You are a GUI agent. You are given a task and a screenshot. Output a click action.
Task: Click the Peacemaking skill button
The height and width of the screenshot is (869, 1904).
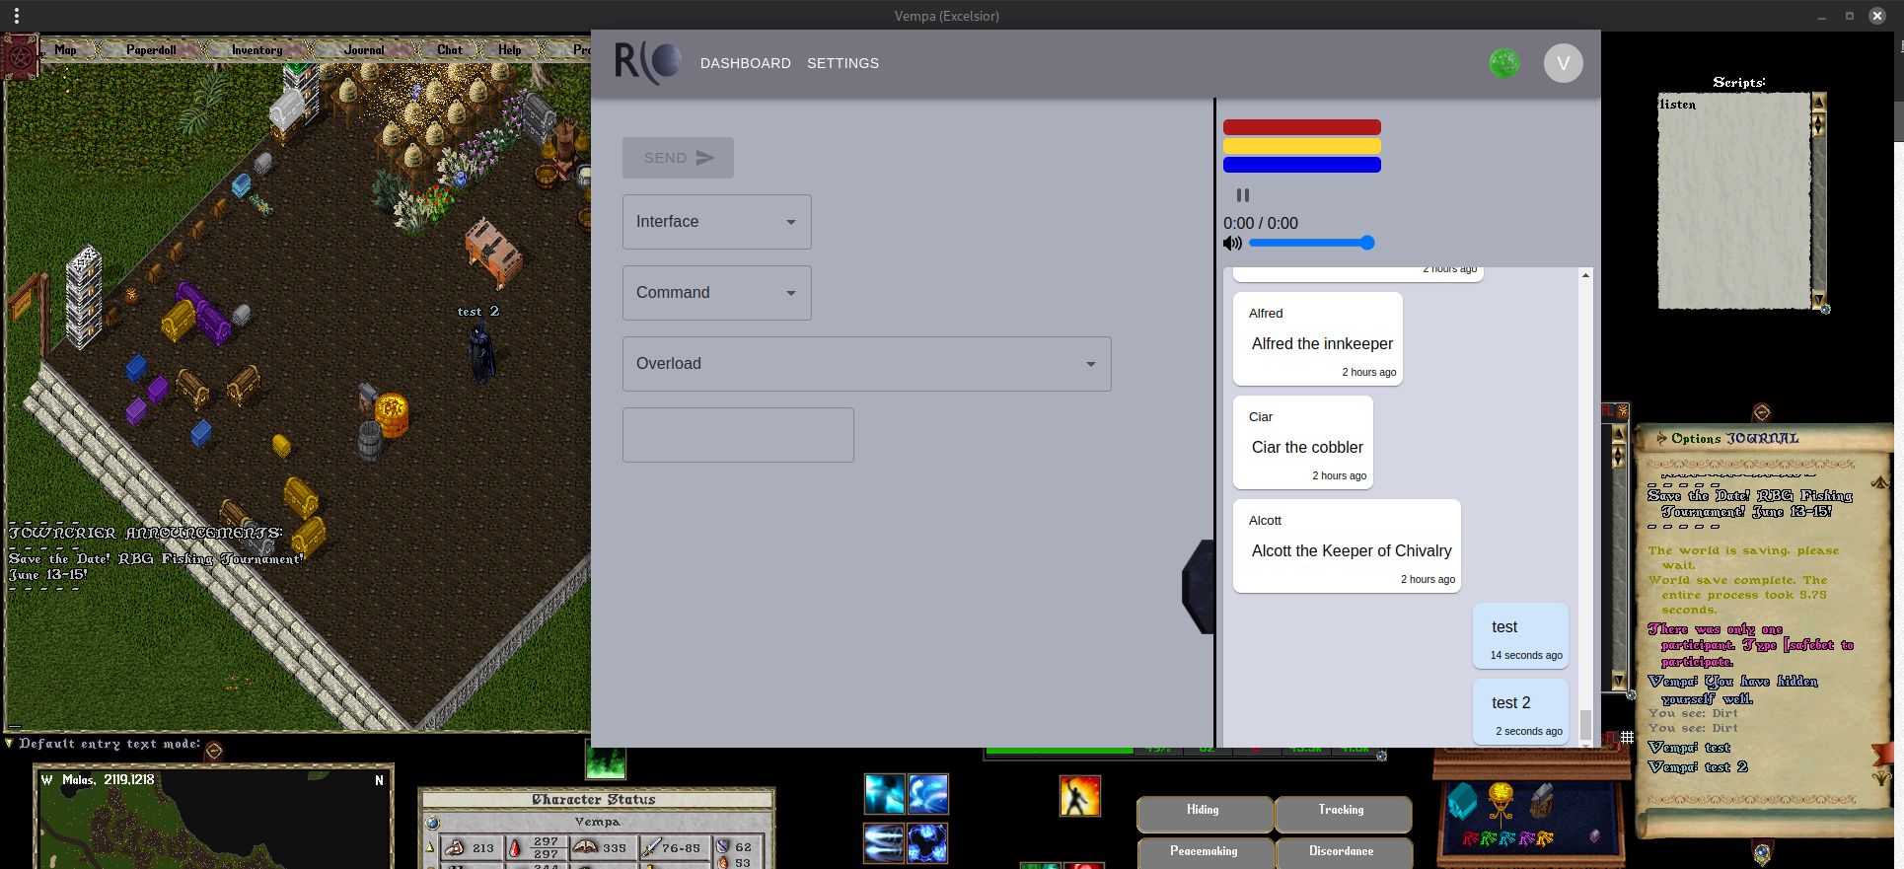coord(1204,852)
